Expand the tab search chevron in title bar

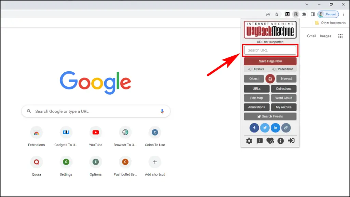click(307, 4)
